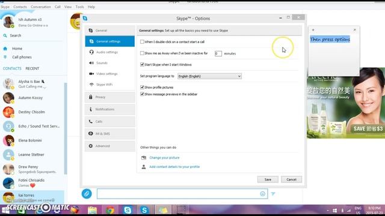The height and width of the screenshot is (216, 385).
Task: Switch to the CONTACTS tab
Action: pyautogui.click(x=12, y=68)
